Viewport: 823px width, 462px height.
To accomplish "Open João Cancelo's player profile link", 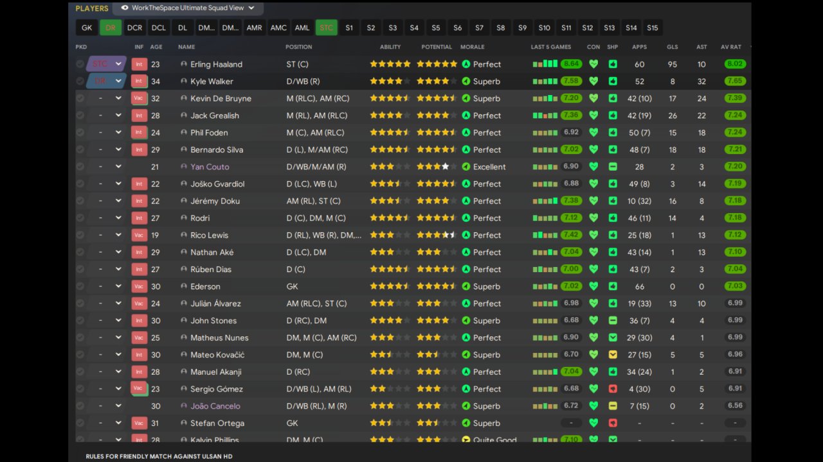I will coord(215,406).
